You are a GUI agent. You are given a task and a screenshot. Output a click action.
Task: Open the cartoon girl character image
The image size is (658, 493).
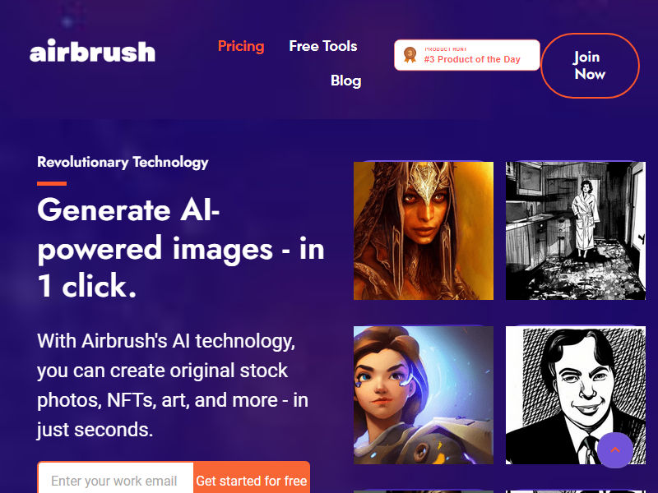(x=424, y=395)
